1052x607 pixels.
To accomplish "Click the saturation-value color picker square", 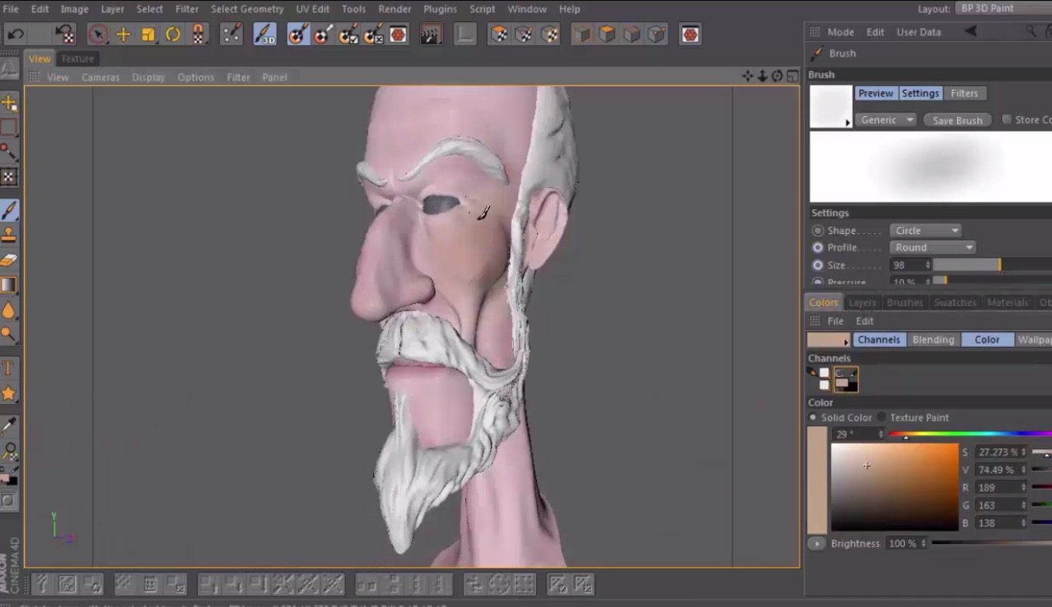I will 895,487.
